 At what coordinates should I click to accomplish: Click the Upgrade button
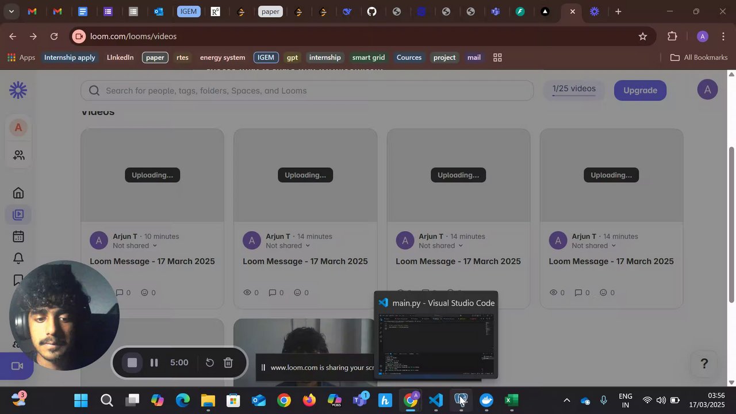point(640,90)
